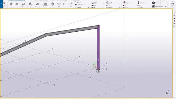176x99 pixels.
Task: Open the Rebar set dropdown arrow
Action: (x=120, y=7)
